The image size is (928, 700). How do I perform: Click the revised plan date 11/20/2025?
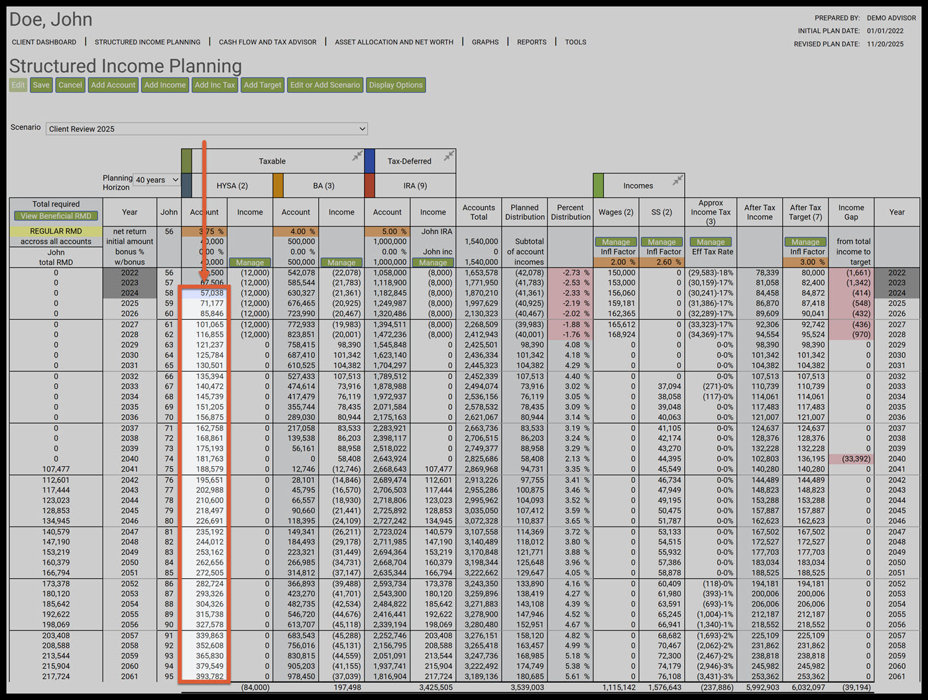(885, 44)
